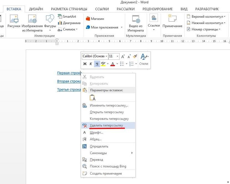Viewport: 230px width, 184px height.
Task: Click the first-line indent marker on ruler
Action: tap(57, 40)
